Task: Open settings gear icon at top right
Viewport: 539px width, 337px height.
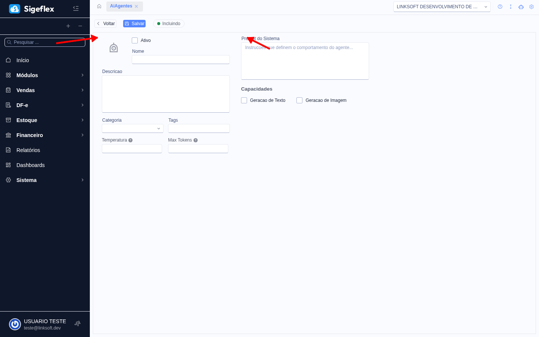Action: click(532, 7)
